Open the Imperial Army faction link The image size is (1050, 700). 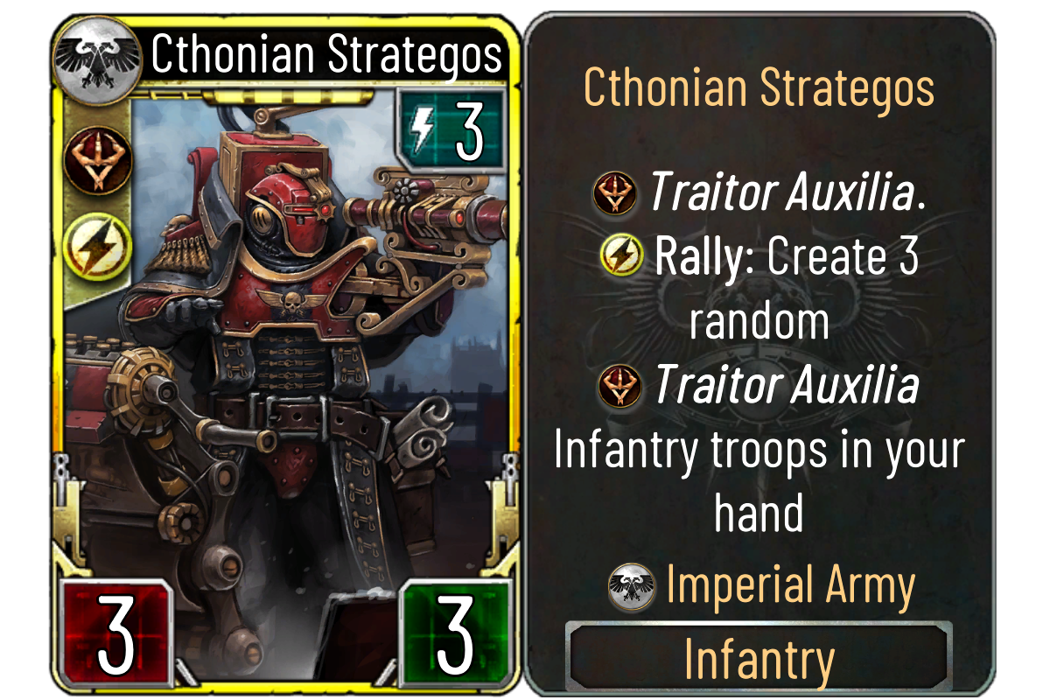point(790,585)
